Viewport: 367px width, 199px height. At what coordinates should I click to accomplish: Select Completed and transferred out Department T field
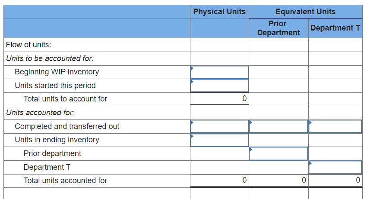(335, 126)
